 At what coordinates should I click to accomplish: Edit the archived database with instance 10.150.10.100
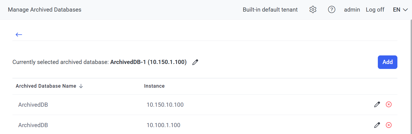coord(377,104)
